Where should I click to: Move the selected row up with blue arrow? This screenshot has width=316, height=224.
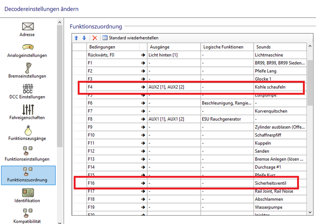click(76, 38)
